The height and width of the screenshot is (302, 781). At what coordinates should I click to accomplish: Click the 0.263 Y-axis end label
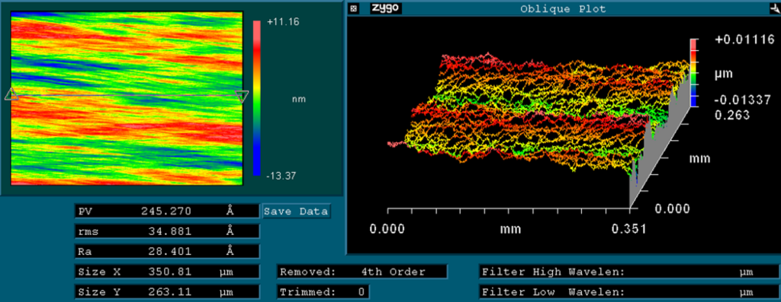pos(732,115)
